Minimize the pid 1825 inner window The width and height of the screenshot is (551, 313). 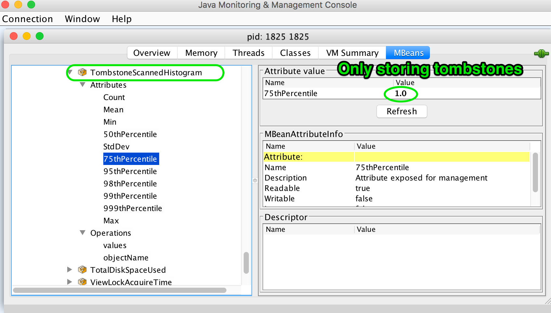click(27, 36)
